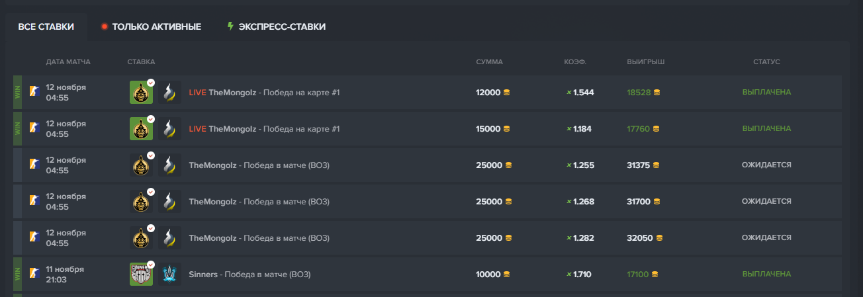Click the СУММА column header
Viewport: 863px width, 297px height.
click(489, 62)
